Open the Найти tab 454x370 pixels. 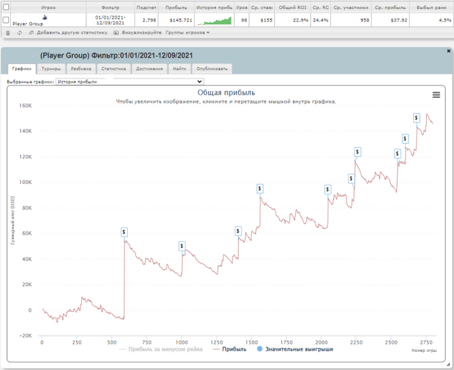pos(180,69)
